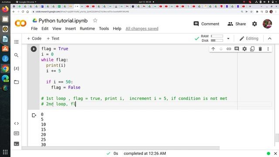
Task: Open the Help menu
Action: click(117, 29)
